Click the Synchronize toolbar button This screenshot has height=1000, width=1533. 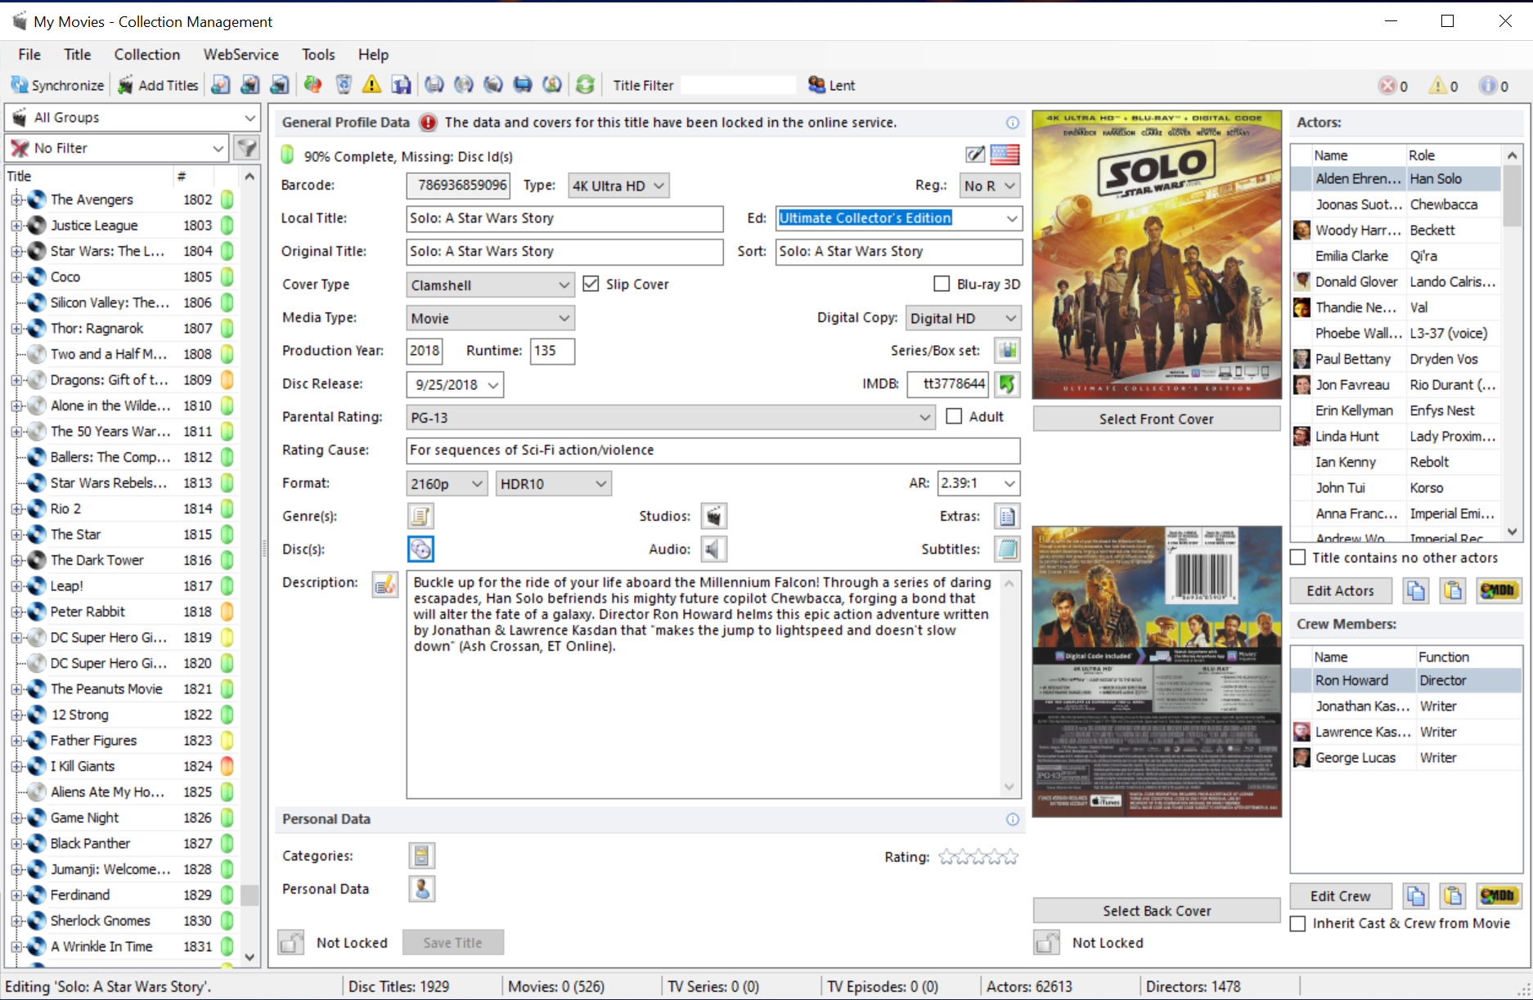pyautogui.click(x=57, y=85)
